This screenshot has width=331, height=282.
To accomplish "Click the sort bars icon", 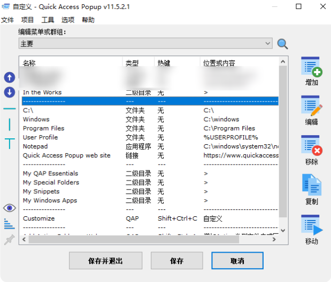I will [10, 224].
